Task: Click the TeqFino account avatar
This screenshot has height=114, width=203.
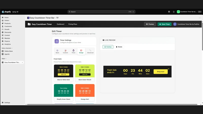Action: [x=175, y=24]
